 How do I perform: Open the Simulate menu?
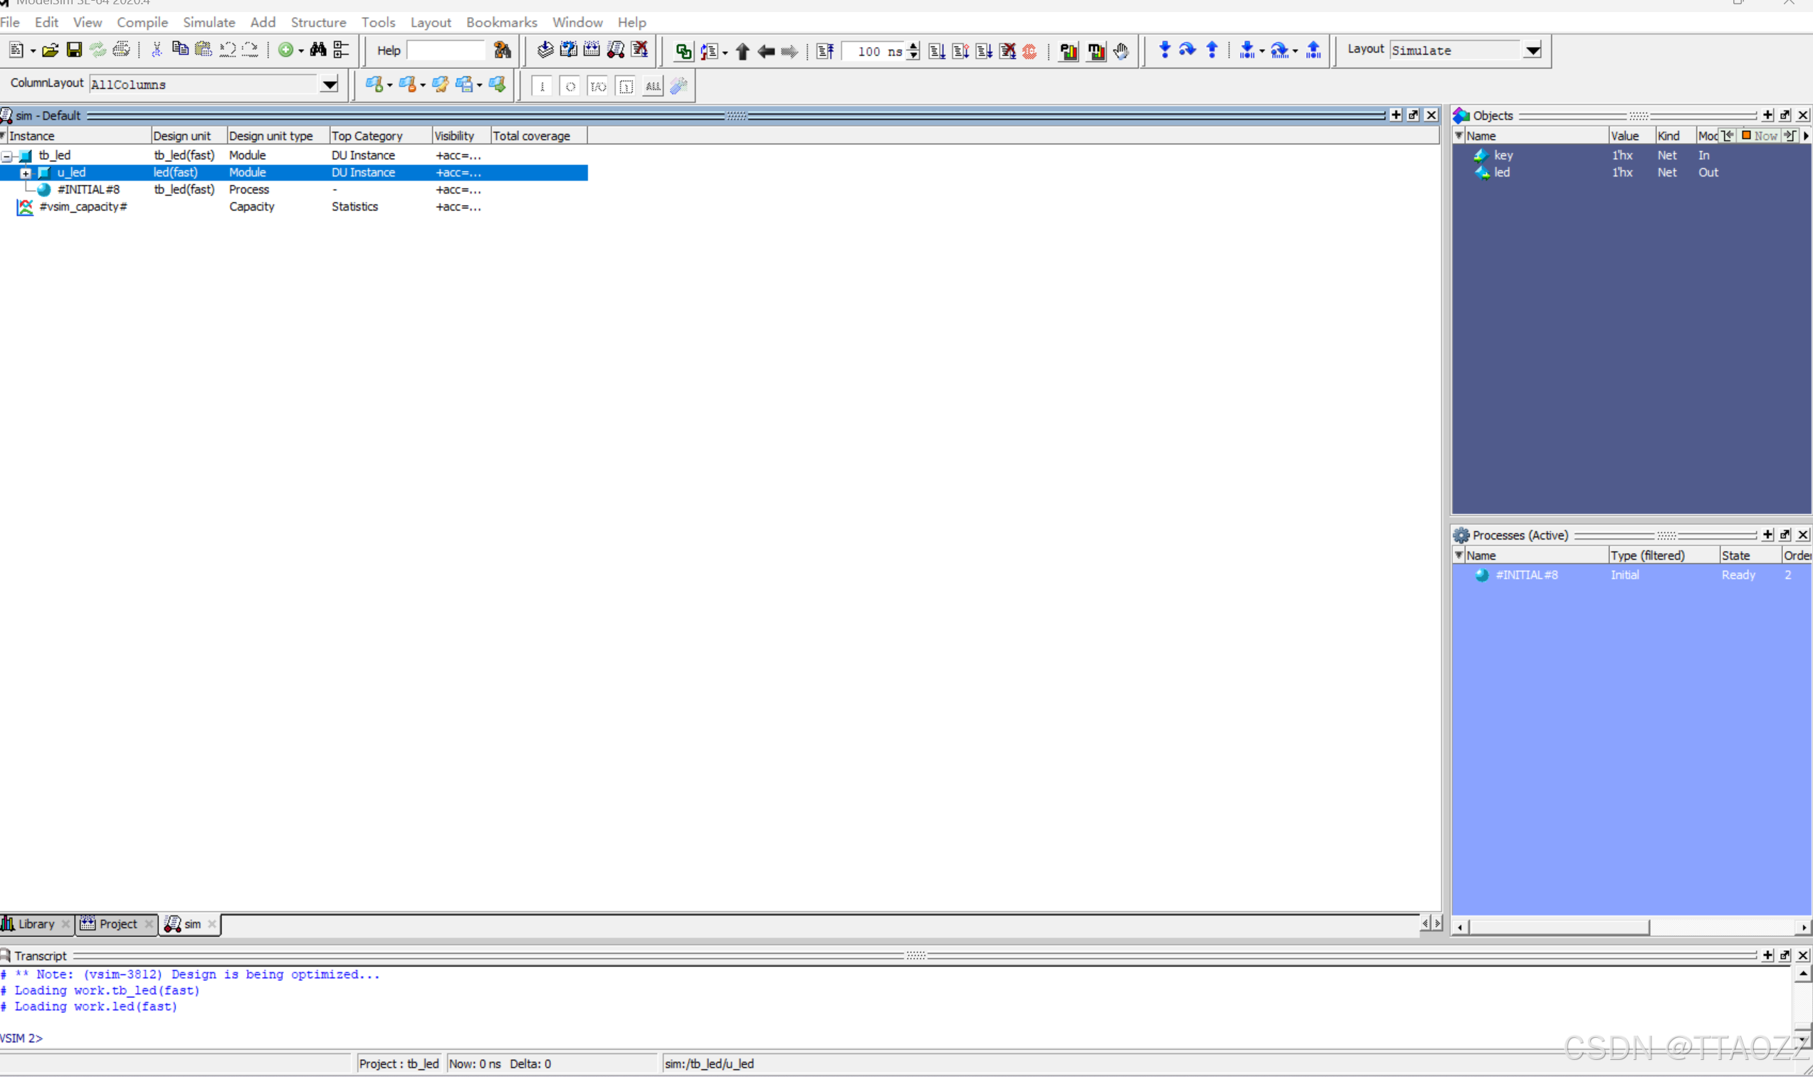tap(209, 22)
